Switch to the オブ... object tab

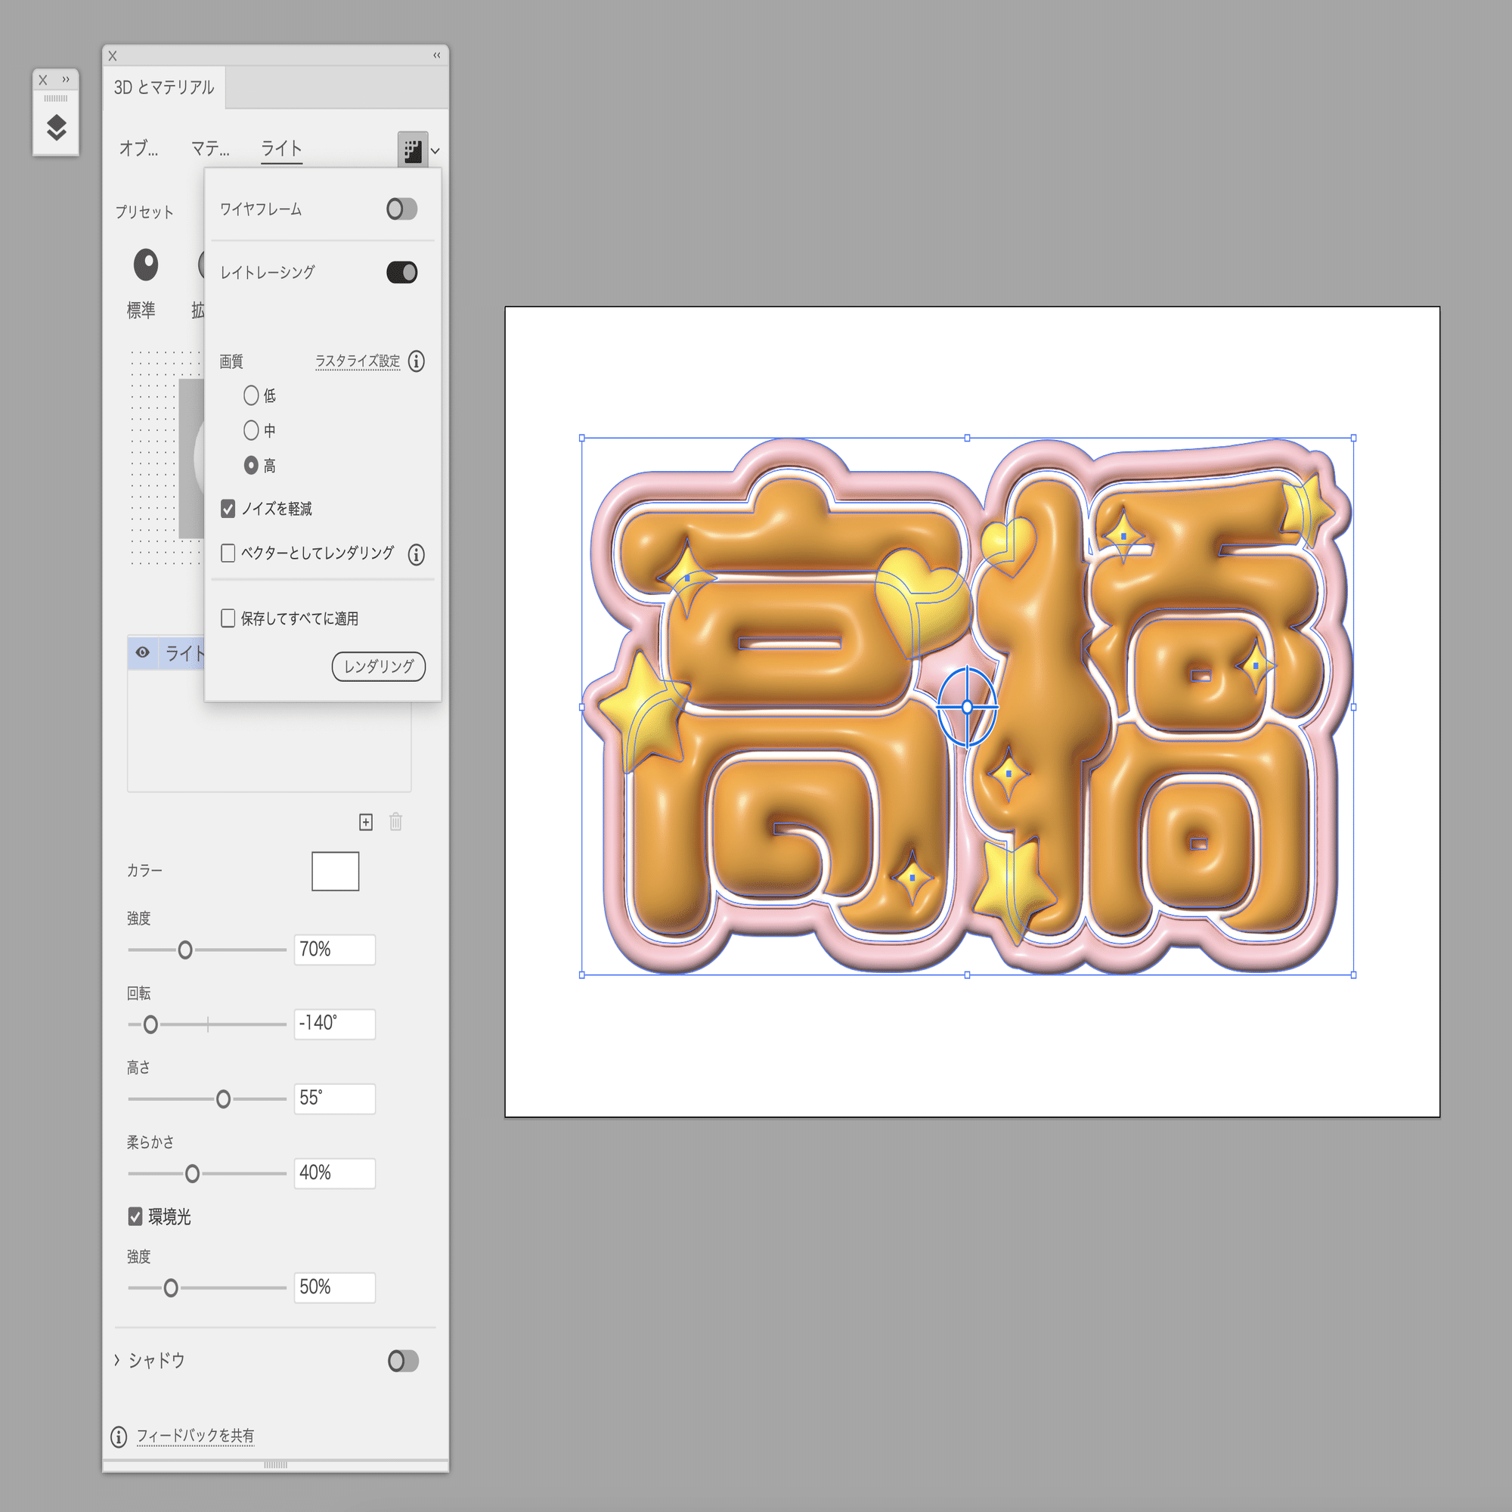click(x=138, y=148)
